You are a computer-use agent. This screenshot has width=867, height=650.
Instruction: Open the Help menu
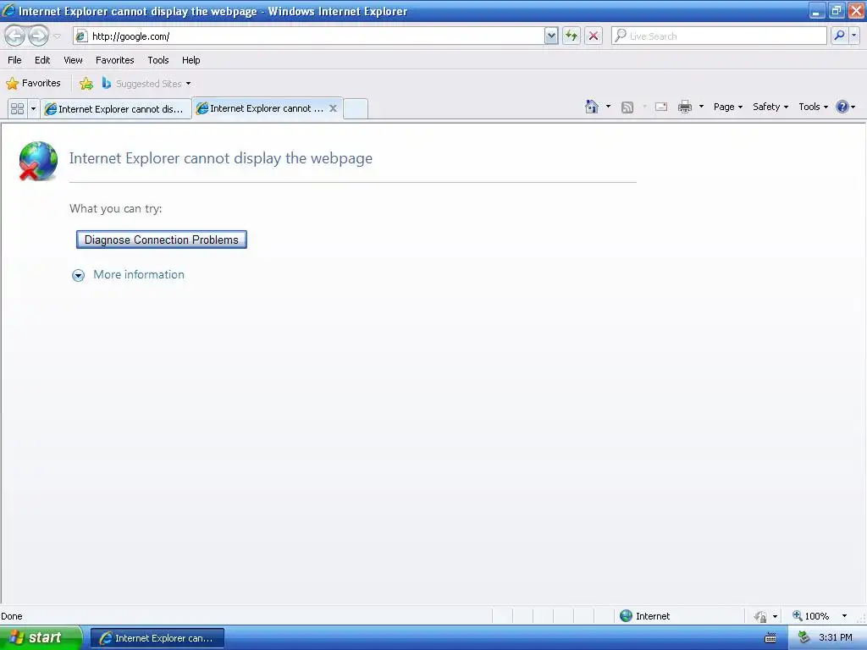(x=191, y=60)
